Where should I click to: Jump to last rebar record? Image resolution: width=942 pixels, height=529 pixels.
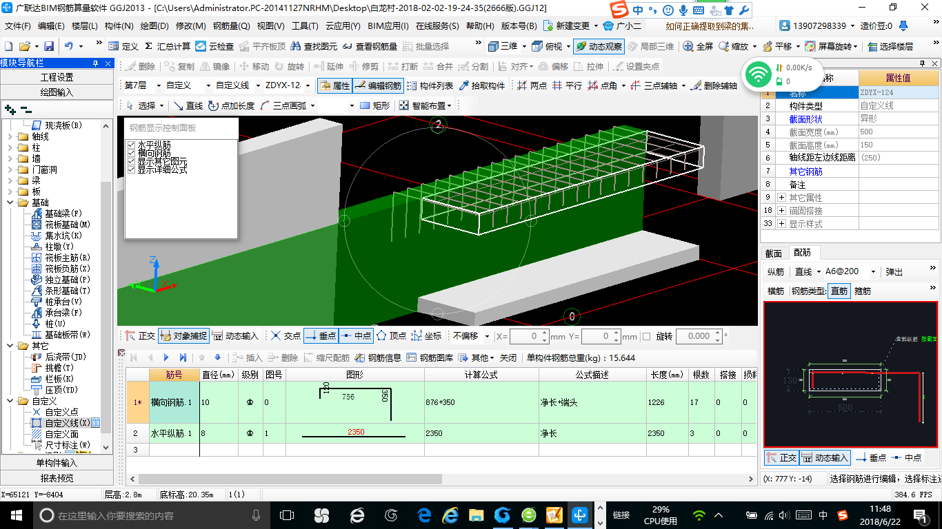click(183, 357)
